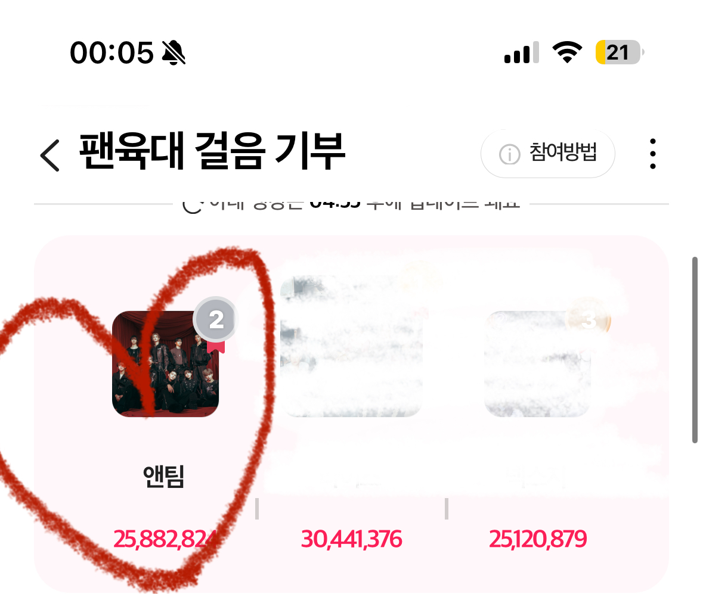Tap the battery indicator showing 21
This screenshot has width=703, height=594.
pyautogui.click(x=620, y=52)
